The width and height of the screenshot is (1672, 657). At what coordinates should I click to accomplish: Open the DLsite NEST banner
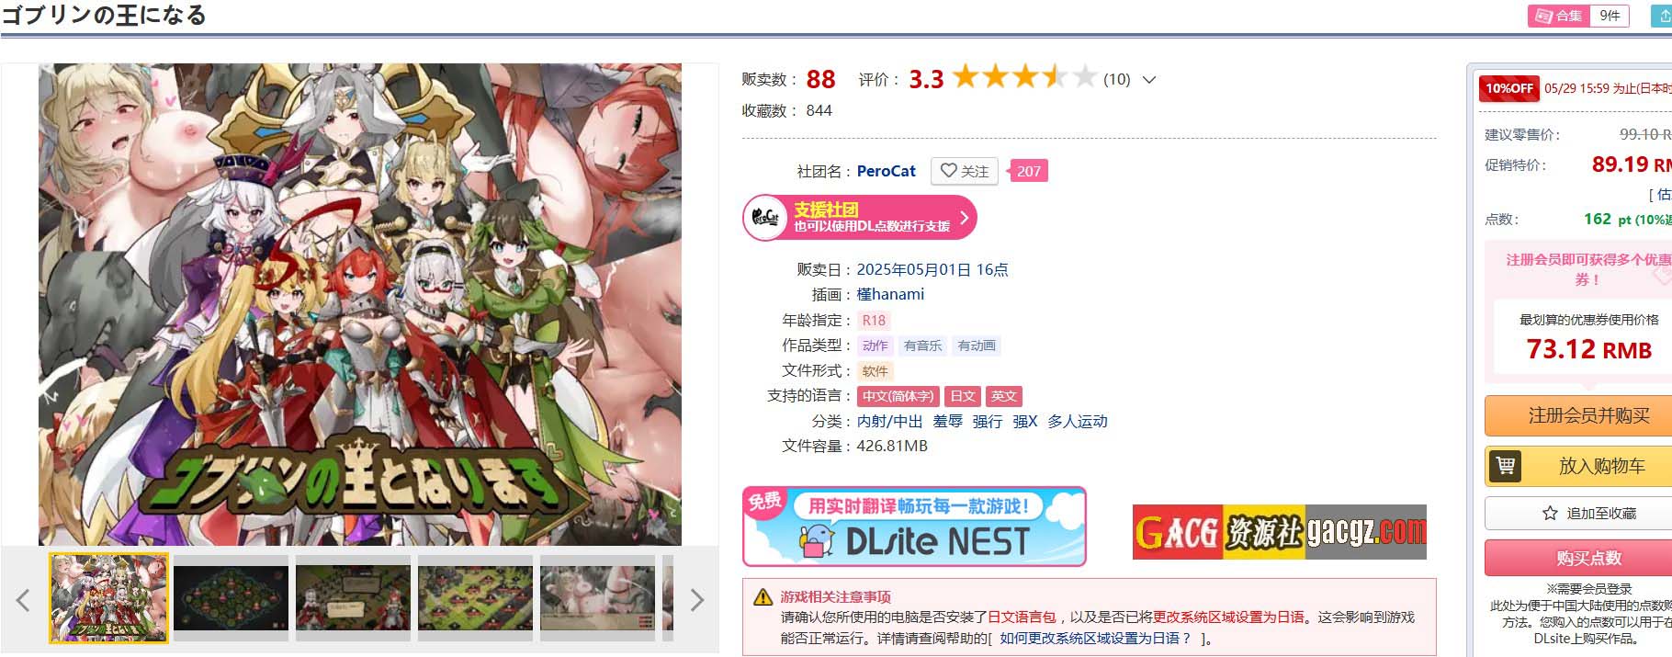914,527
